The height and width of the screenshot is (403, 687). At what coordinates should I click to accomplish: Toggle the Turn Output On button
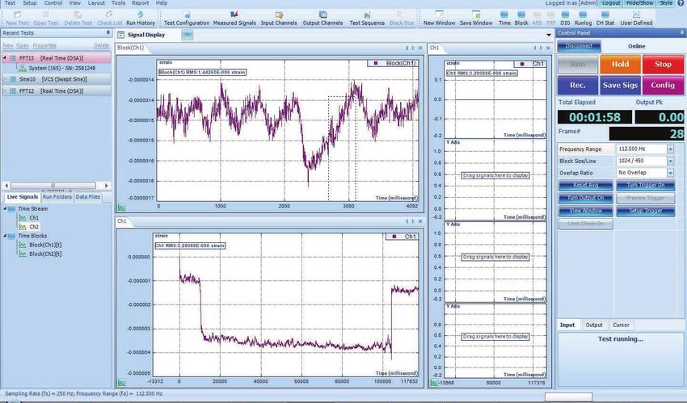[586, 198]
